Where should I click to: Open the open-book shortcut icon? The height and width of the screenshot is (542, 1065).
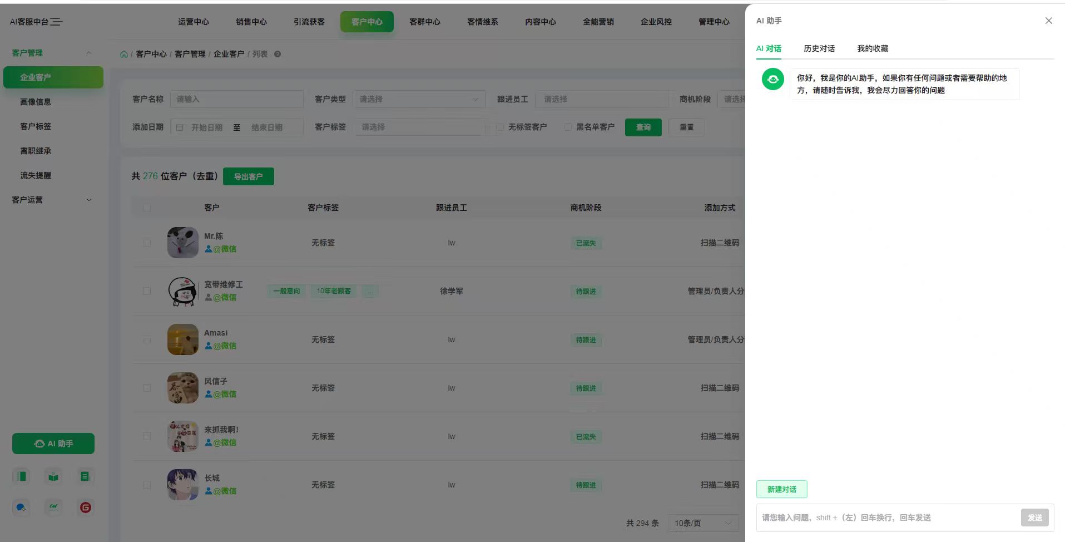53,476
